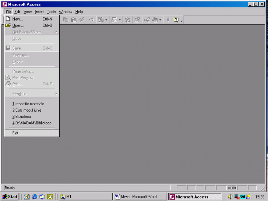
Task: Click the Undo toolbar icon
Action: coord(91,20)
